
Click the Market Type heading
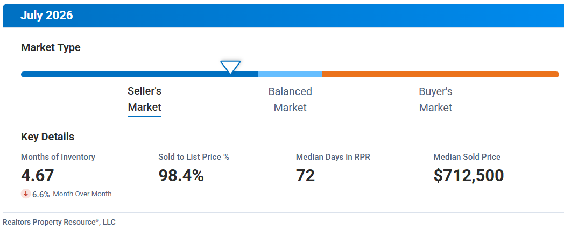51,47
